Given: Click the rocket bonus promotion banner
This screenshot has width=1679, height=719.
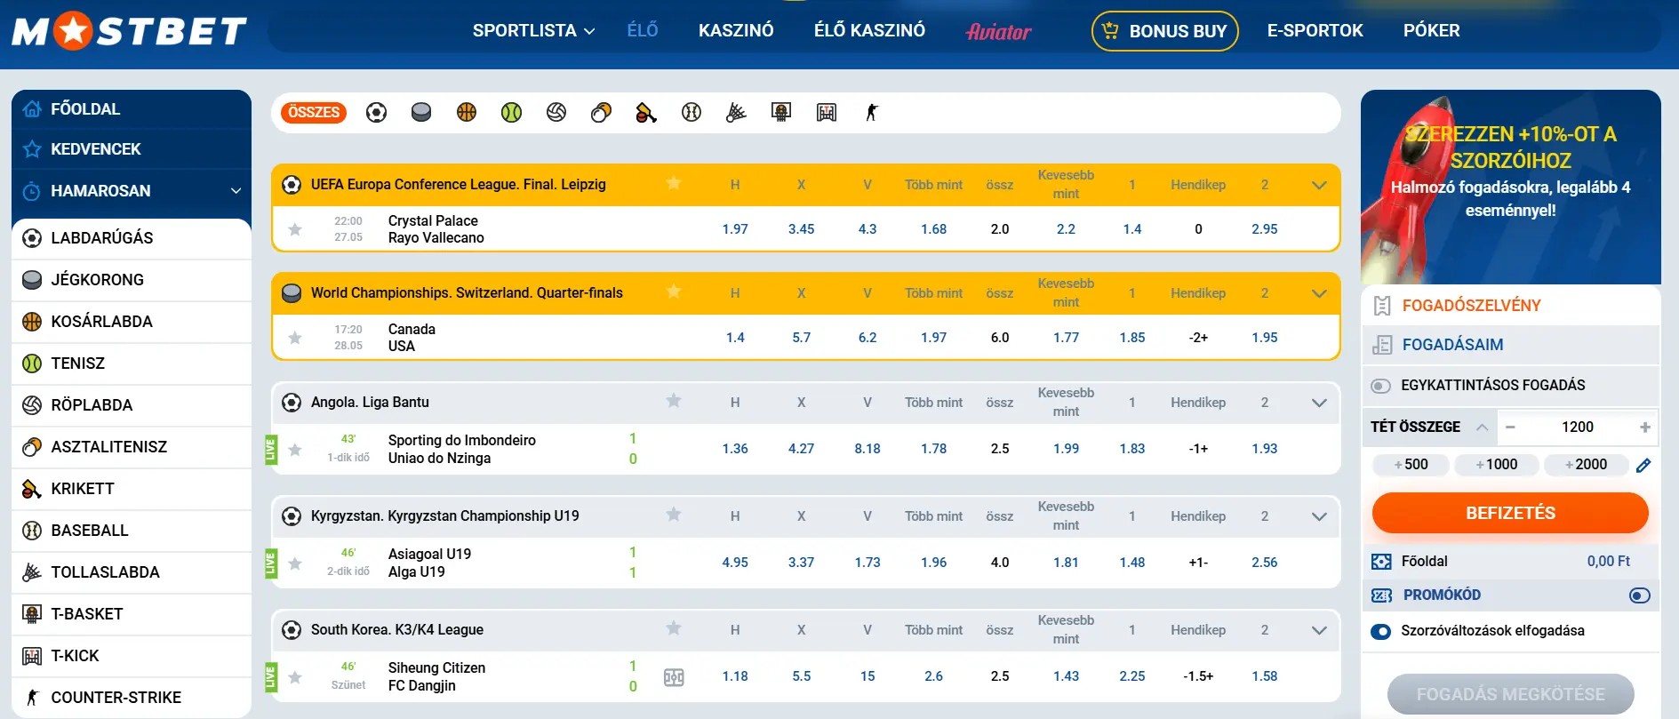Looking at the screenshot, I should click(1510, 188).
